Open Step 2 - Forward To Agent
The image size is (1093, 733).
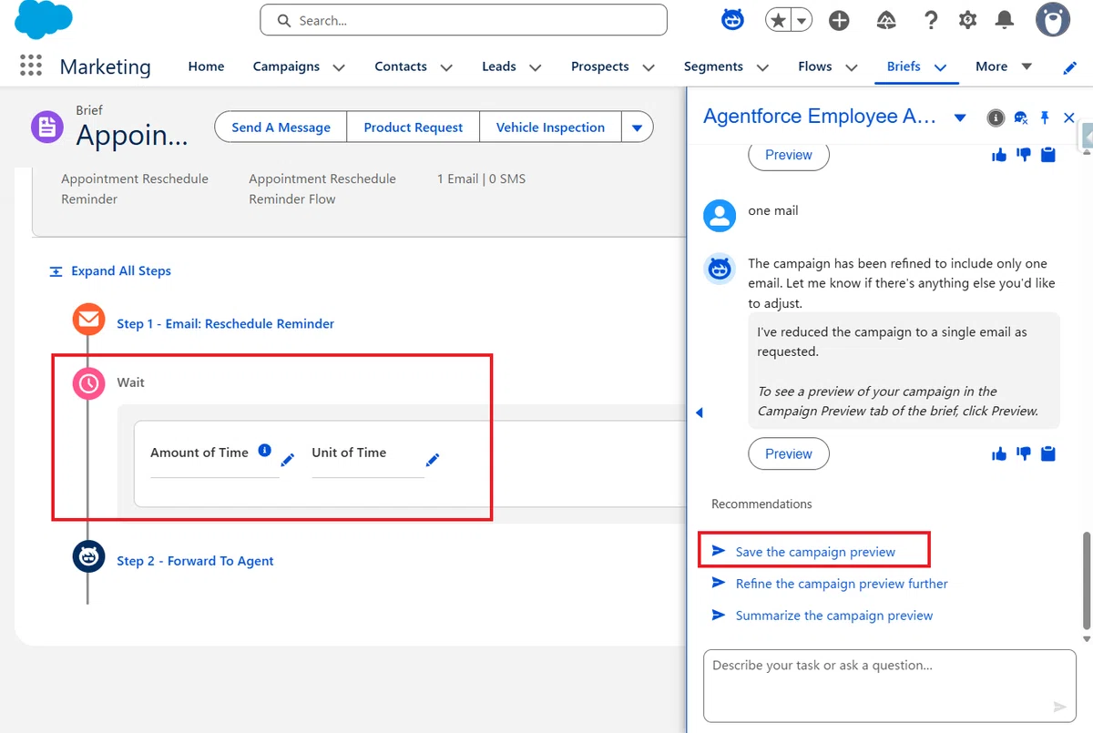pos(195,561)
